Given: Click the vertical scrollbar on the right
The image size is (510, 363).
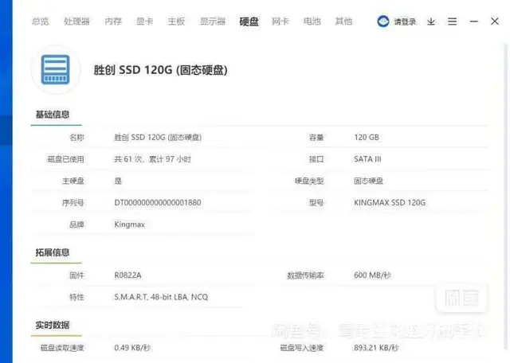Looking at the screenshot, I should pos(506,195).
